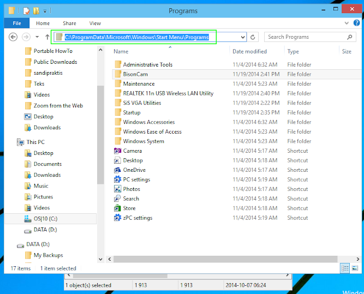Select This PC in navigation pane
Screen dimensions: 364x294
click(x=35, y=142)
